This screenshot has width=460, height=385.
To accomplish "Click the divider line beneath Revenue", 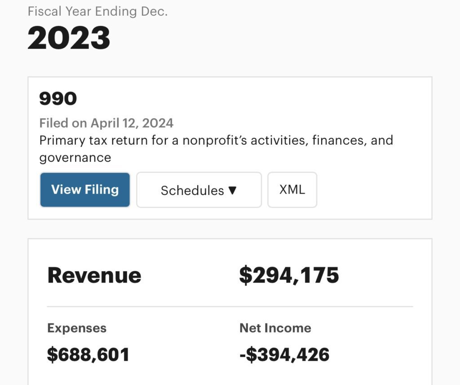I will coord(230,307).
